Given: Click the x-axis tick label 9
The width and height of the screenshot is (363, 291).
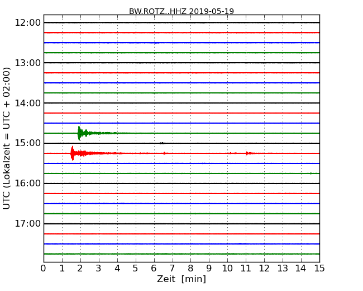Looking at the screenshot, I should click(209, 269).
